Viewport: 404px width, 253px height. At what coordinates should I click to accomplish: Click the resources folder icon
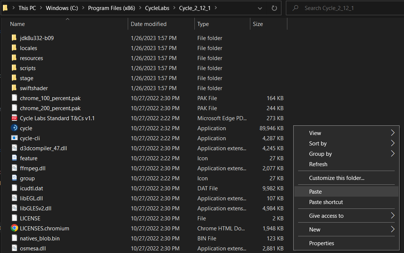[x=14, y=58]
